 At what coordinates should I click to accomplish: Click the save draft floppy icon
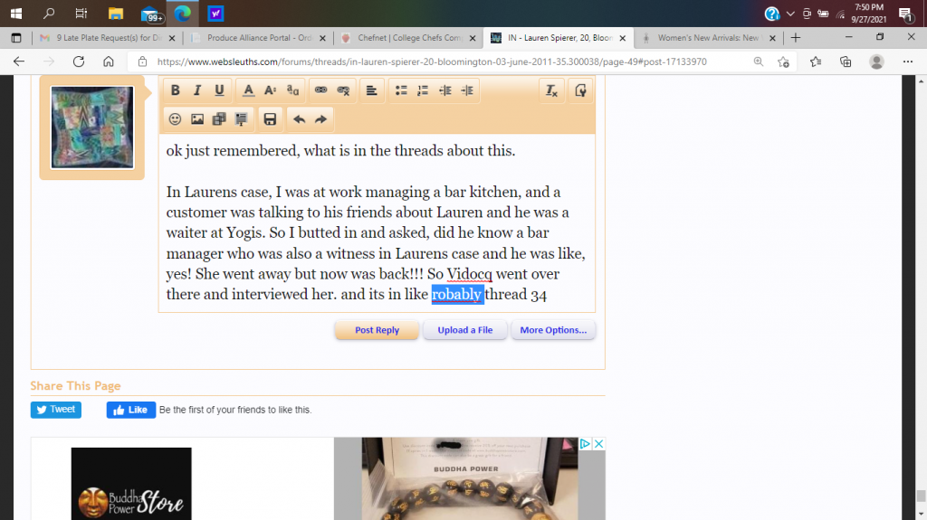click(x=269, y=119)
